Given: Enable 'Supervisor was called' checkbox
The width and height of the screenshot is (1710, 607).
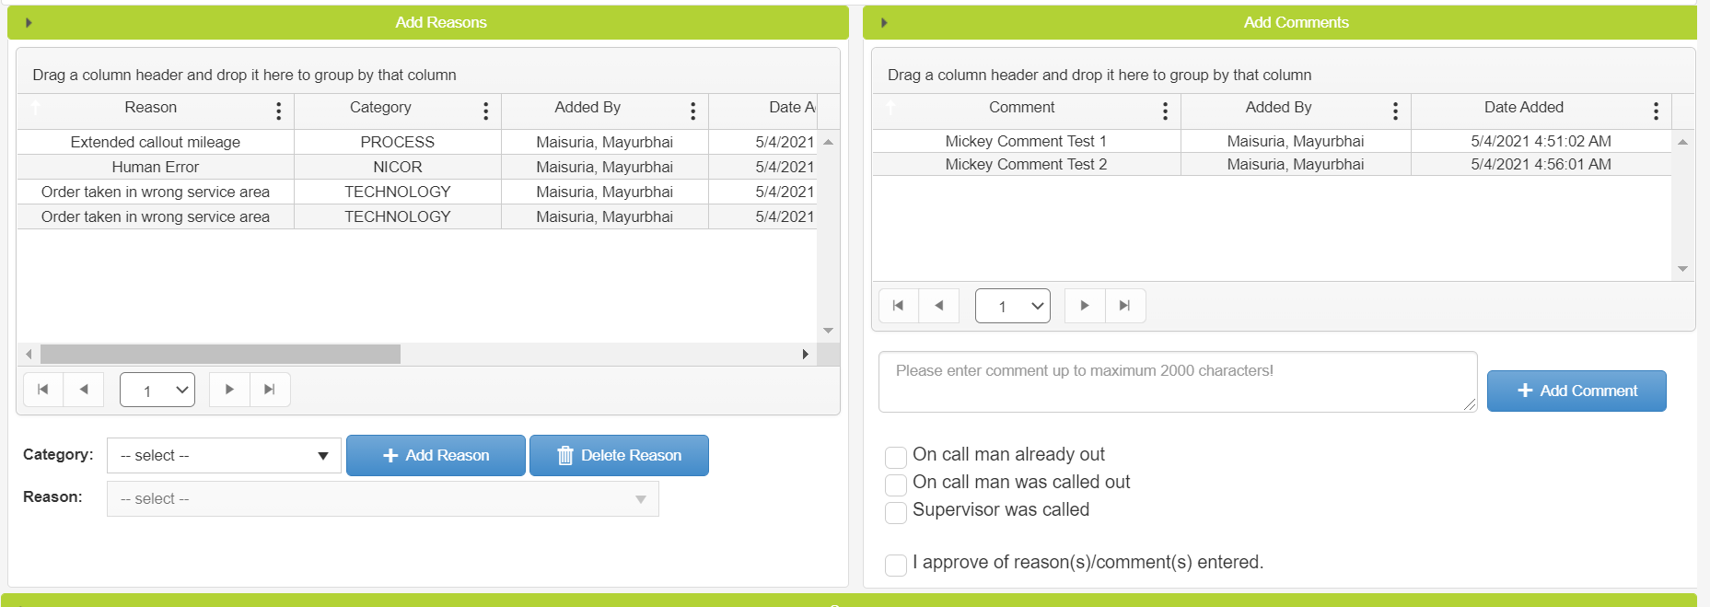Looking at the screenshot, I should click(x=895, y=512).
